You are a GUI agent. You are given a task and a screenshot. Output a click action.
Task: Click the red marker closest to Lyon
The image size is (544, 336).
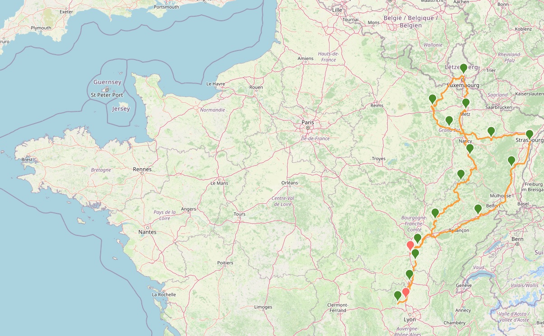click(405, 292)
